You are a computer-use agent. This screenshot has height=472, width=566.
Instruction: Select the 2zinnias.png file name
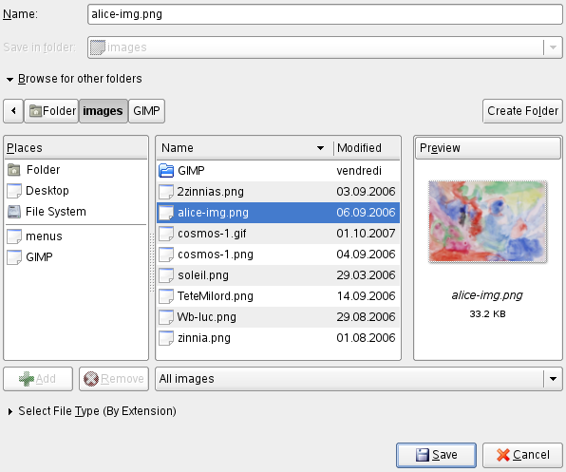pos(210,192)
